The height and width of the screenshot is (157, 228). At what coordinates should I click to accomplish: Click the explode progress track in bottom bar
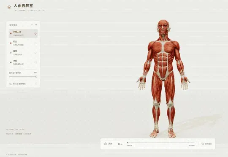161,143
